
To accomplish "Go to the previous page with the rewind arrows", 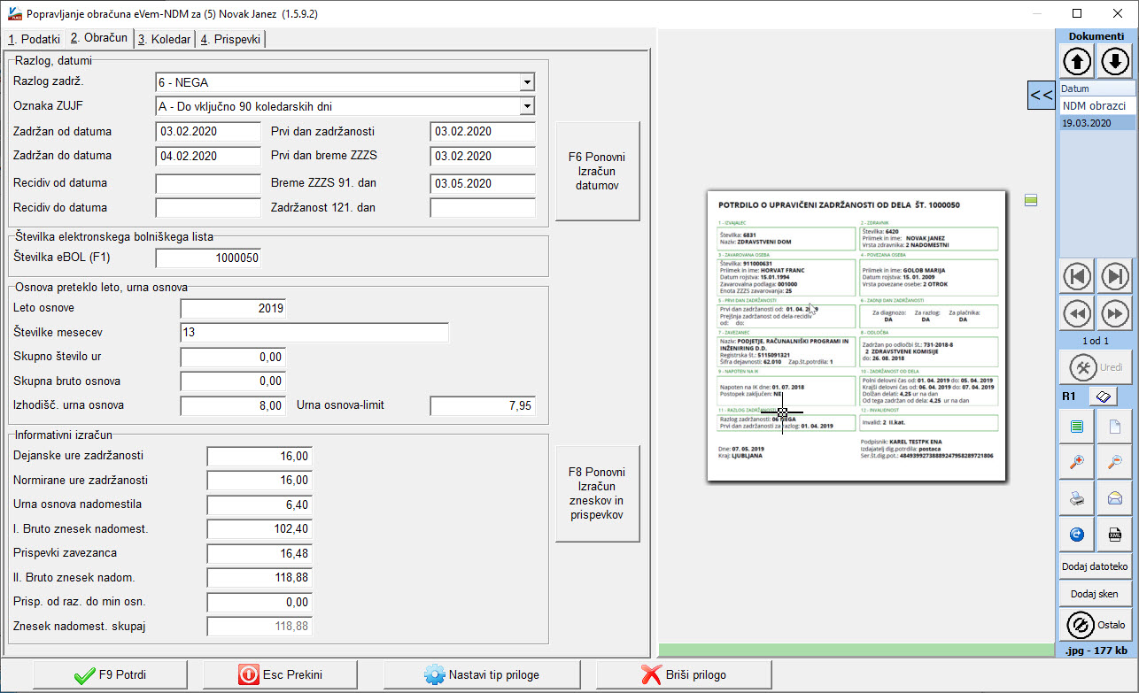I will pos(1077,313).
